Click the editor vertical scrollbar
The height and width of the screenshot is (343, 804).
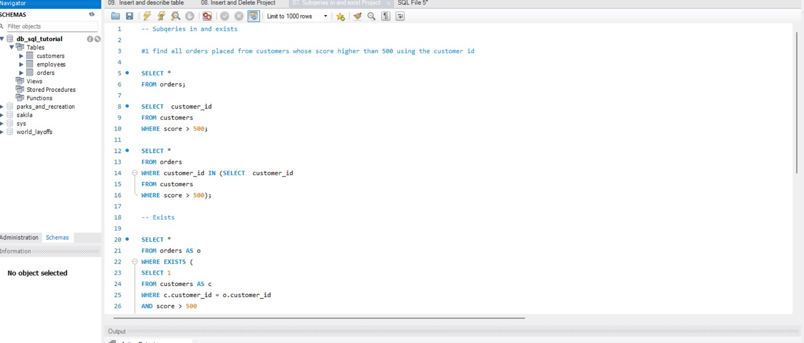click(797, 102)
